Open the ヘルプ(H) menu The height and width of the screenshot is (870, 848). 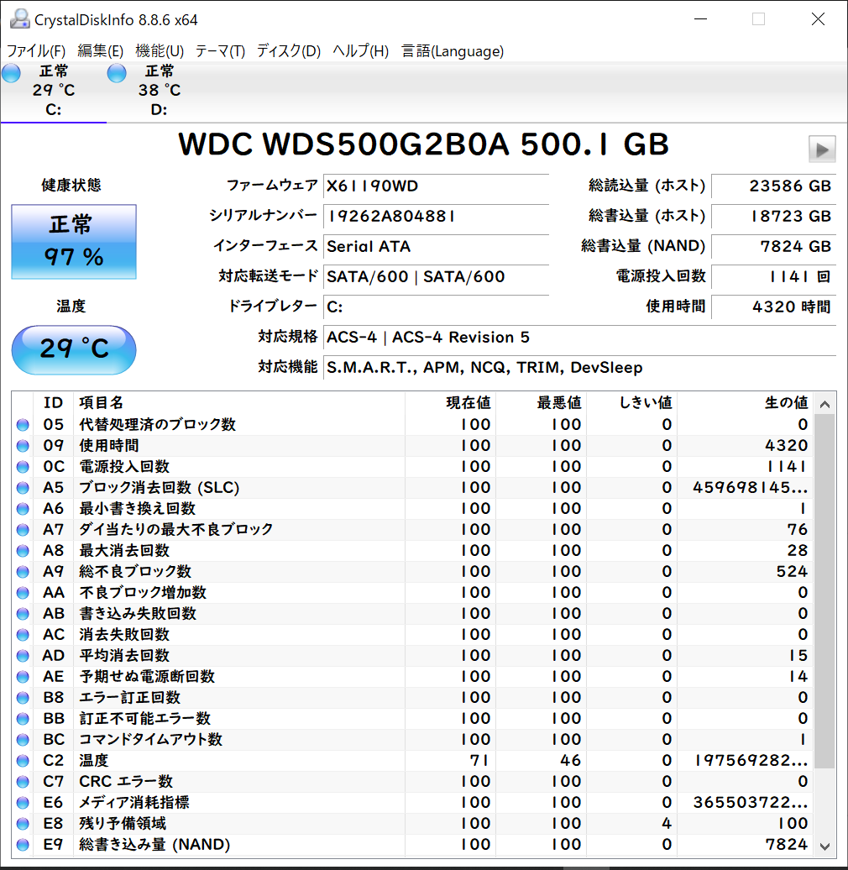pos(360,51)
